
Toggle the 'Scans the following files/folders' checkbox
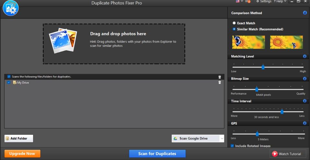9,76
